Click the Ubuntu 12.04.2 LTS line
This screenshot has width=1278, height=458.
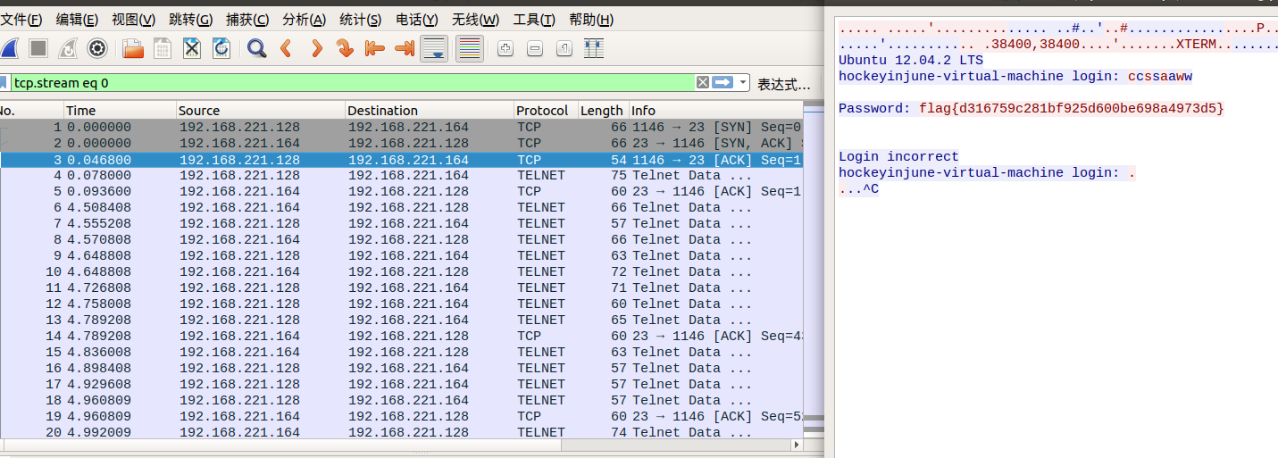click(x=911, y=60)
